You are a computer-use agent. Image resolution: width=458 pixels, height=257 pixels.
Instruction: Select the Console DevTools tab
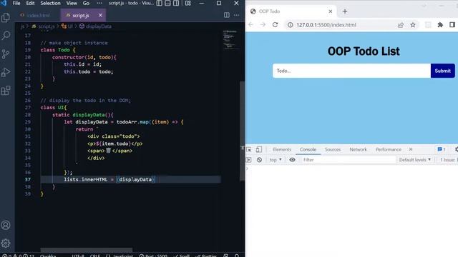point(308,149)
